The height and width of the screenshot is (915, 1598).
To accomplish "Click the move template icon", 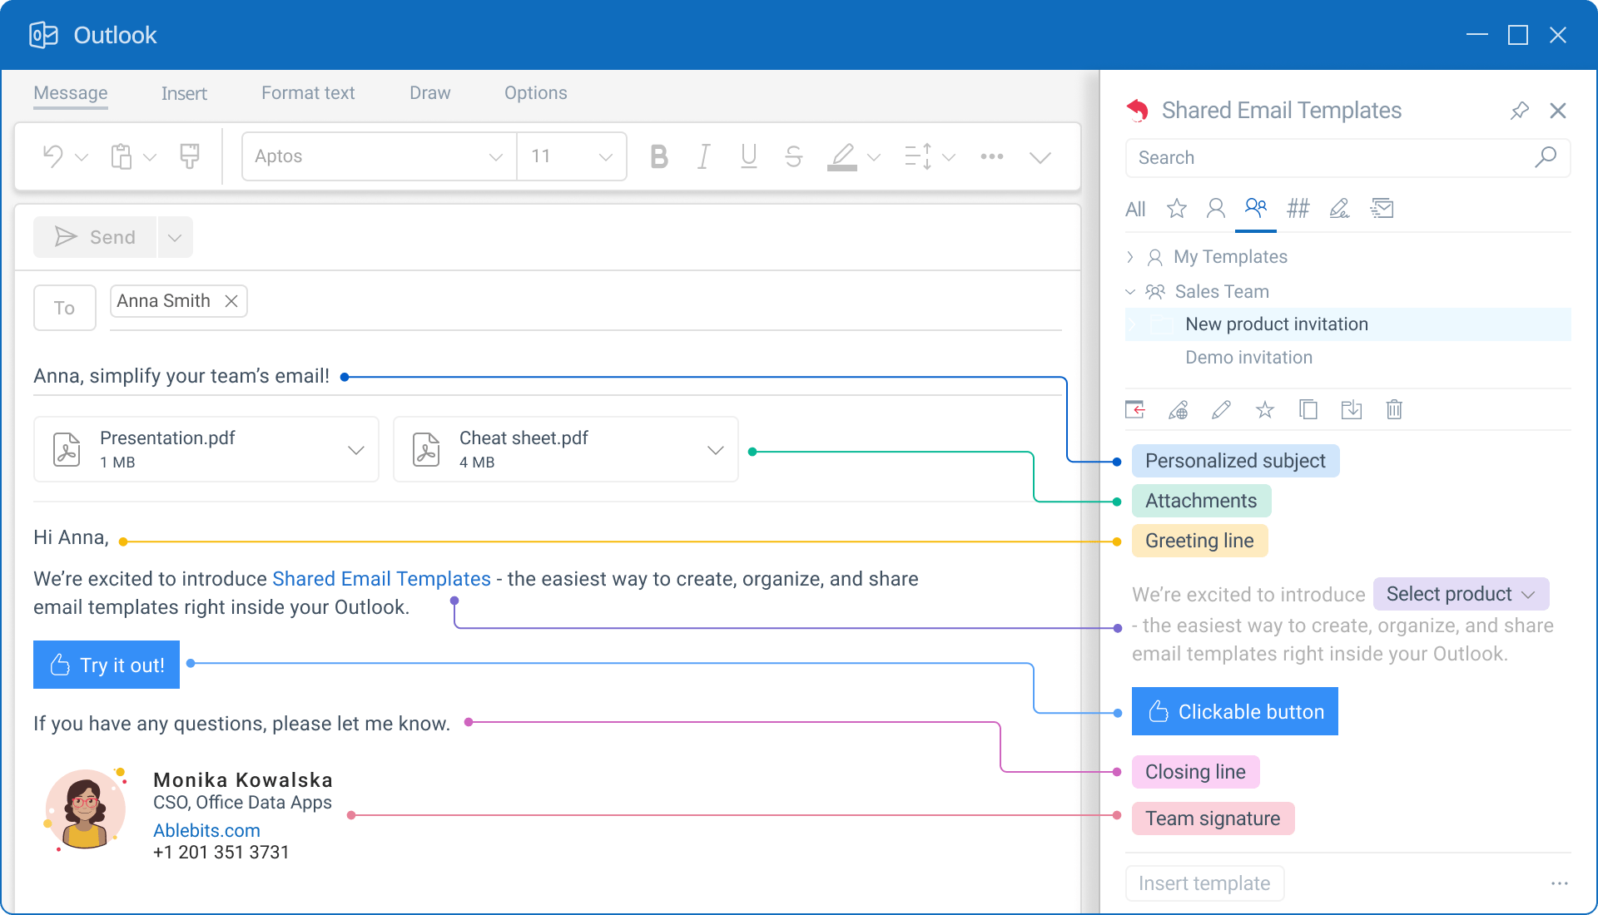I will tap(1352, 409).
